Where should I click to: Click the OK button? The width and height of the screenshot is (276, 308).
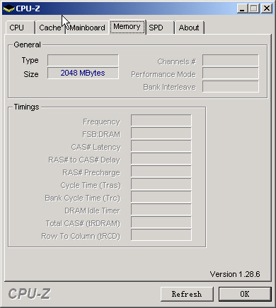[245, 294]
